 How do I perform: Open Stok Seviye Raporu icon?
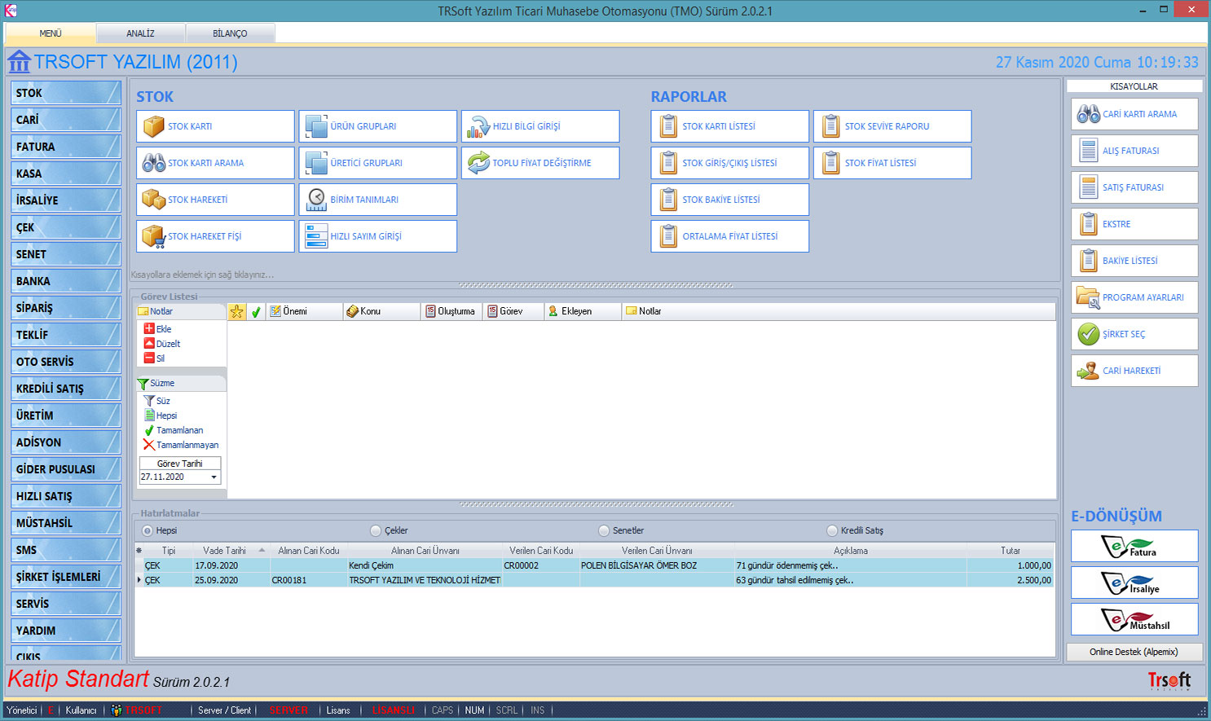pyautogui.click(x=830, y=126)
